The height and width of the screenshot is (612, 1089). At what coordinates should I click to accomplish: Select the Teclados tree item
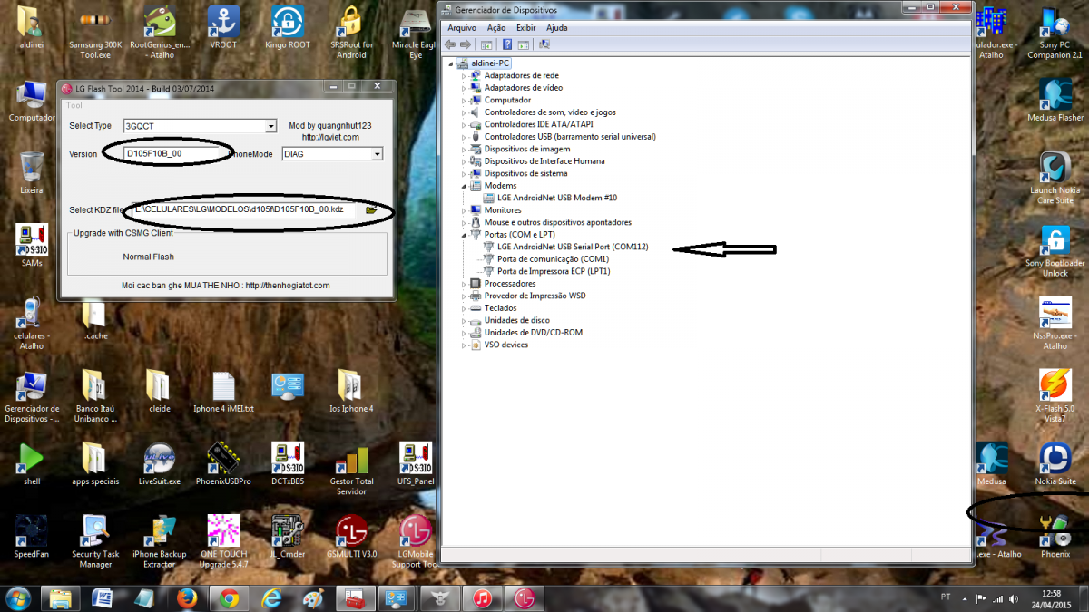[x=500, y=308]
